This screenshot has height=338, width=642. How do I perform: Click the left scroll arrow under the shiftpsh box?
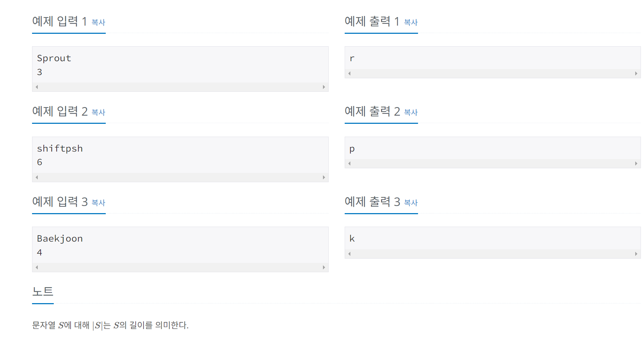[37, 177]
